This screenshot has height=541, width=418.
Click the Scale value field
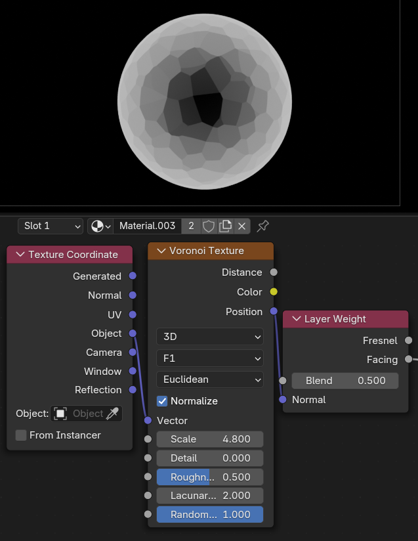tap(209, 439)
